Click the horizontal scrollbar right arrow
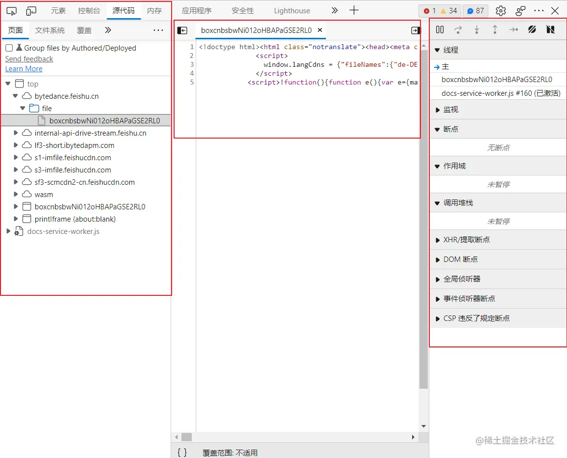The image size is (567, 458). tap(413, 437)
